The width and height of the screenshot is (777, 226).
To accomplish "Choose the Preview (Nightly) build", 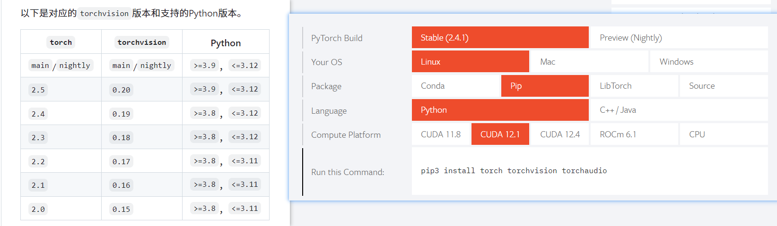I will click(x=679, y=38).
